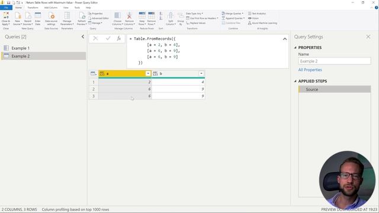The width and height of the screenshot is (379, 213).
Task: Open New Source in the ribbon
Action: pos(17,19)
